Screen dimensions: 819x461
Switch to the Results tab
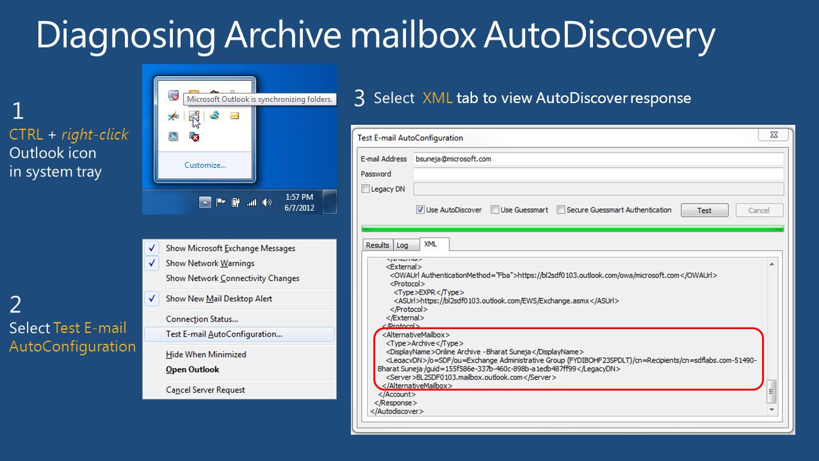(377, 245)
